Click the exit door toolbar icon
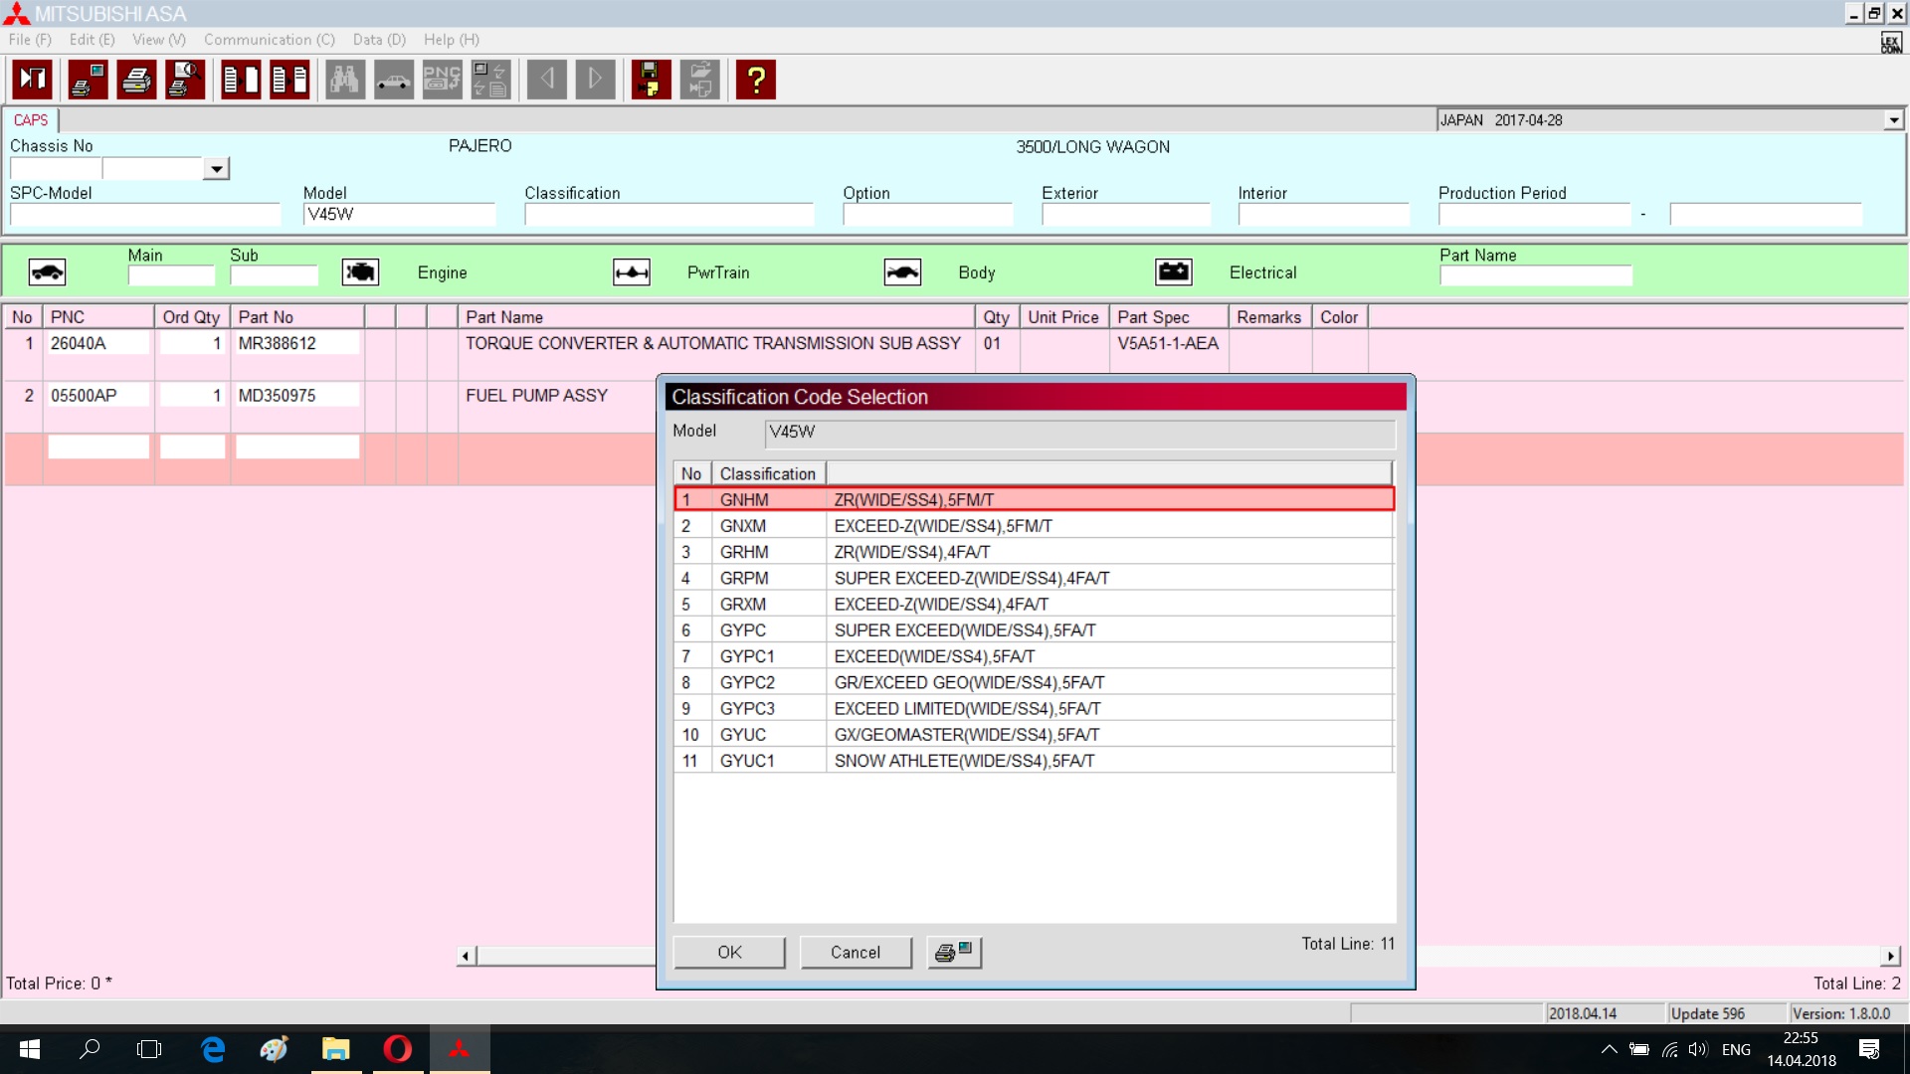This screenshot has height=1074, width=1910. (33, 80)
